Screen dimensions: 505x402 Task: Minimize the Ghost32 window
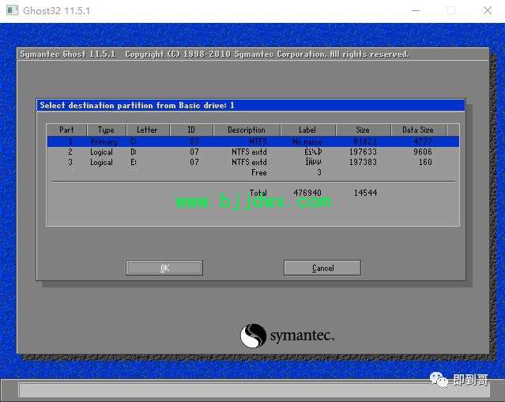(x=416, y=10)
